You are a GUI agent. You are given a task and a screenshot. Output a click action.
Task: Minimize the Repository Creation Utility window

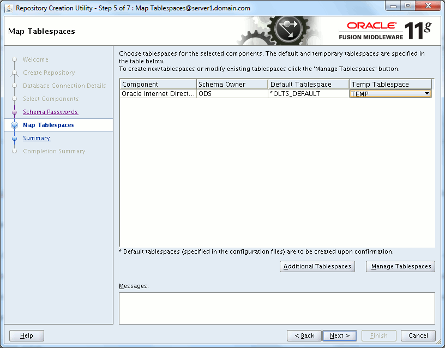[393, 6]
